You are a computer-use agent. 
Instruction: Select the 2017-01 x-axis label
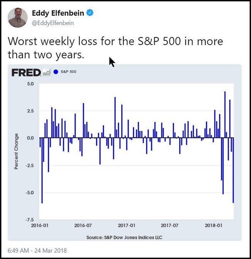point(126,225)
